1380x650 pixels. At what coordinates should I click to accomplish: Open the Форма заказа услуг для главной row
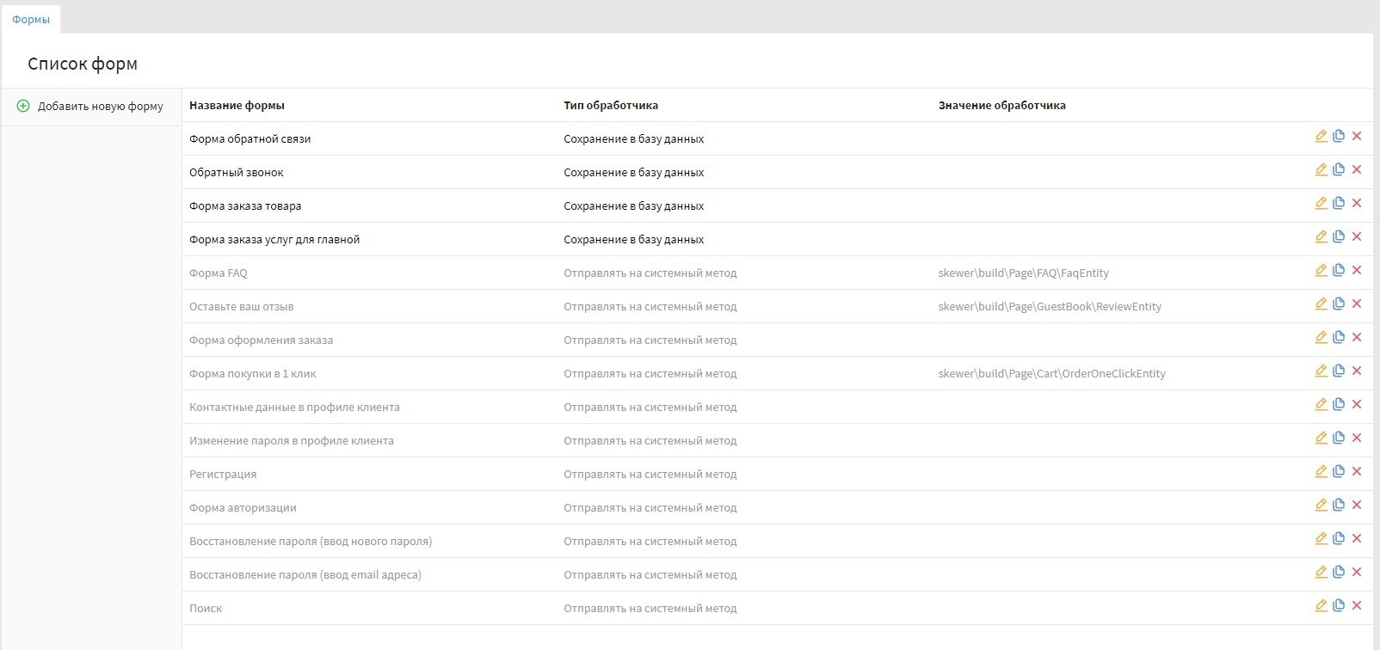pyautogui.click(x=274, y=240)
